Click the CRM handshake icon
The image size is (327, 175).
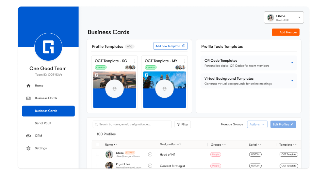28,136
